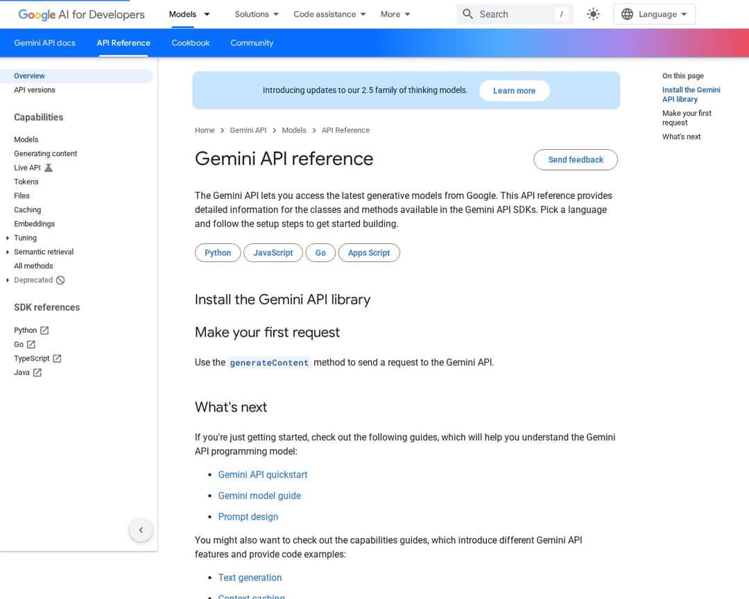Jump to What's next in page outline
This screenshot has width=749, height=599.
coord(681,137)
